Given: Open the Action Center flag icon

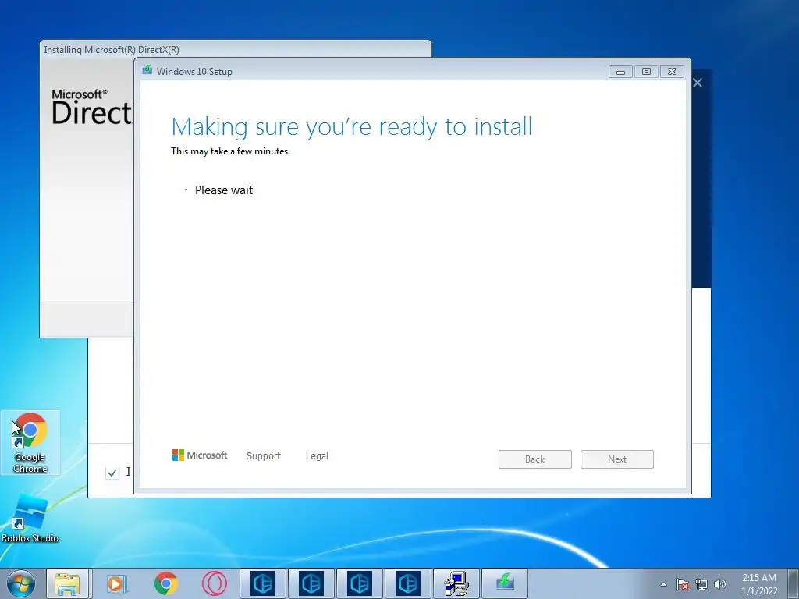Looking at the screenshot, I should 682,584.
